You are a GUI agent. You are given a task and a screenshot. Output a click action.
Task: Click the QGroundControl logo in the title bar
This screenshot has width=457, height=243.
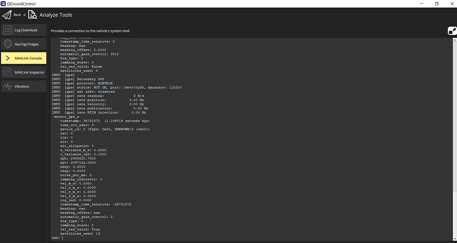coord(4,4)
